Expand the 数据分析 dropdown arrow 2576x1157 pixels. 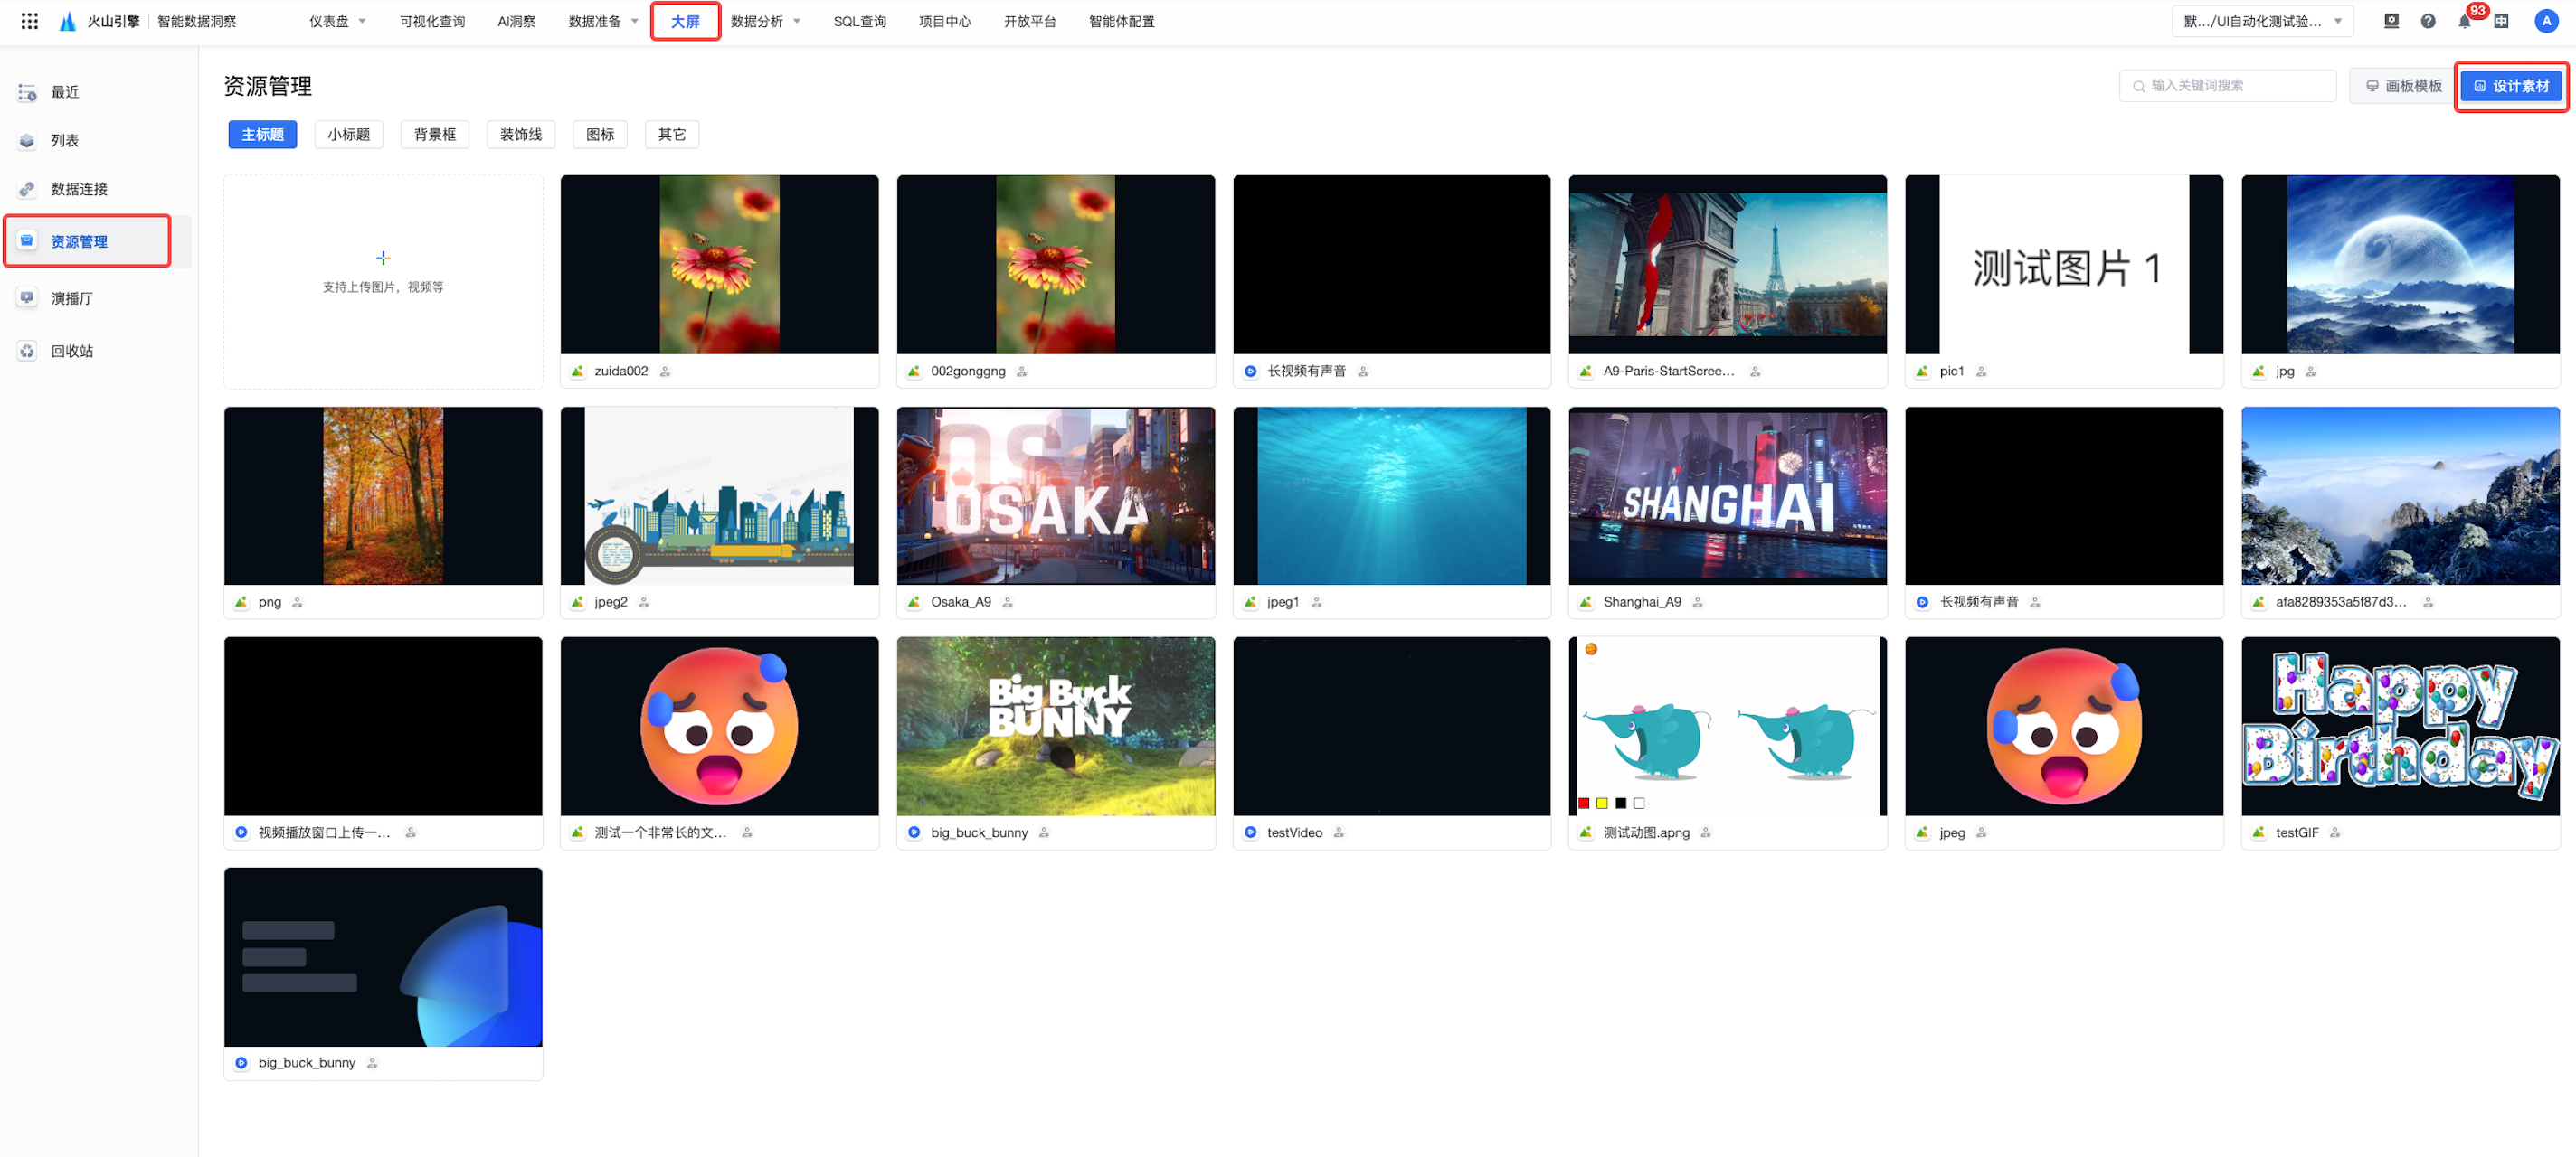pyautogui.click(x=797, y=21)
